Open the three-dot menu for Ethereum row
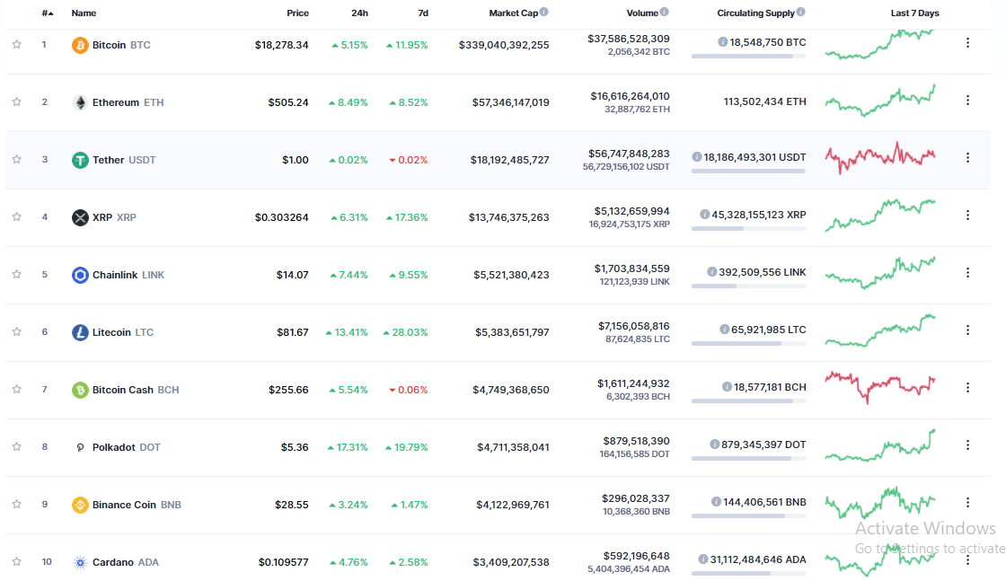 click(967, 100)
